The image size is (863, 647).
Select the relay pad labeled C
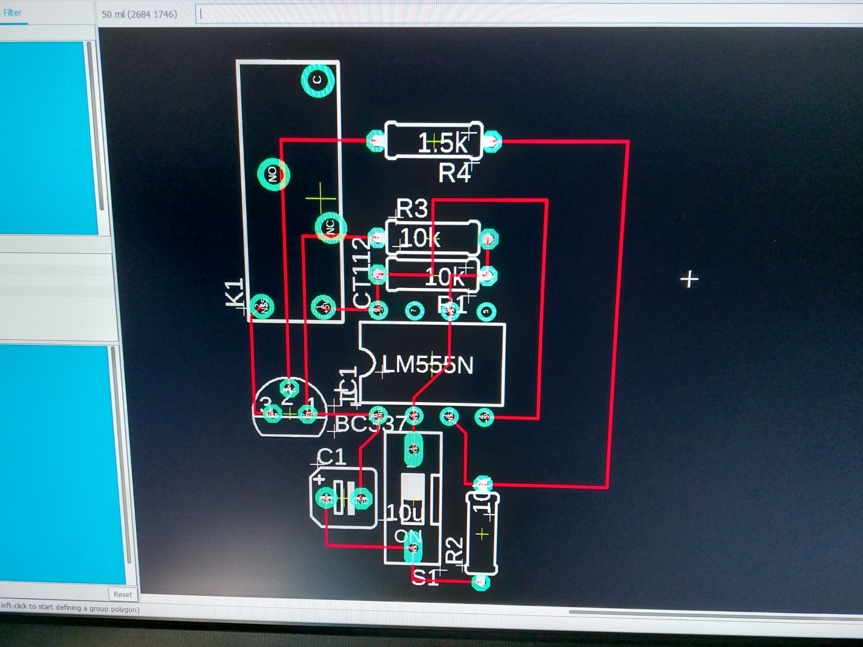[x=317, y=80]
